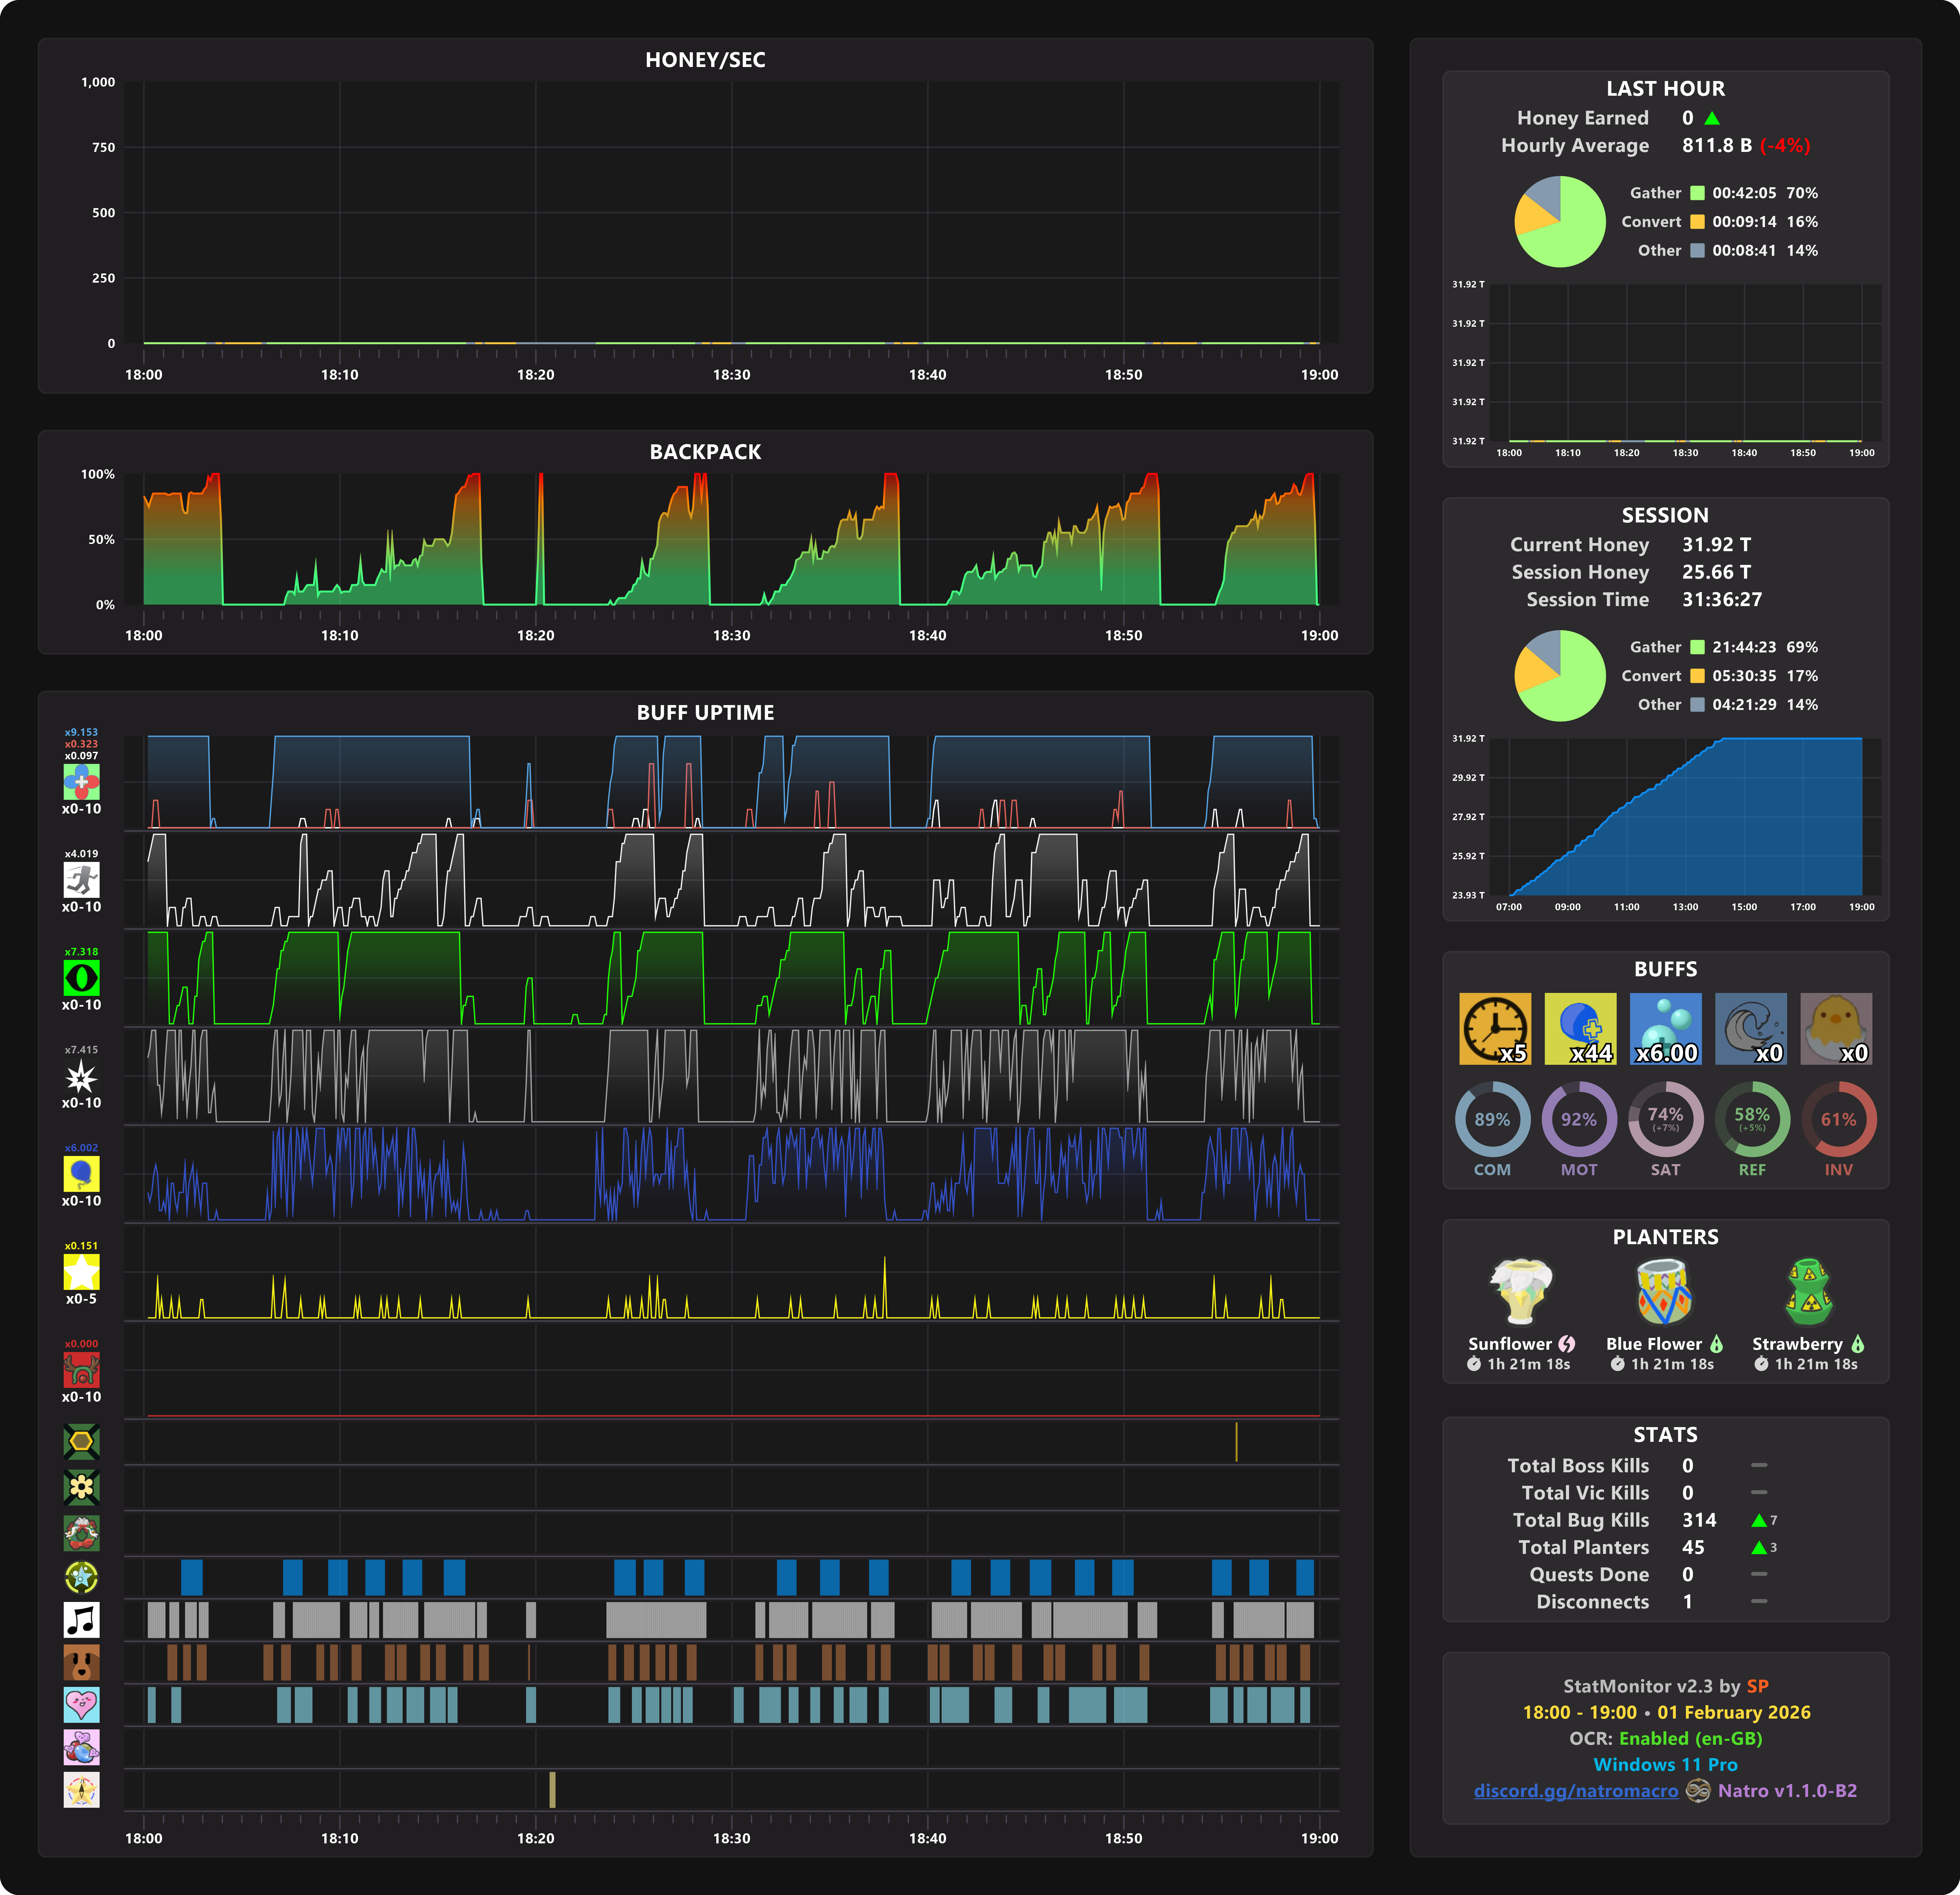Click the brown bear buff icon

pos(81,1662)
